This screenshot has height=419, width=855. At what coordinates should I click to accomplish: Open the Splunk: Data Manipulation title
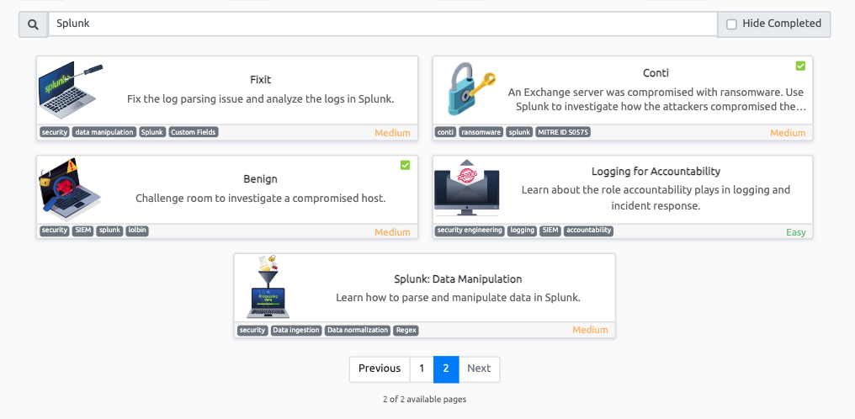(x=458, y=279)
